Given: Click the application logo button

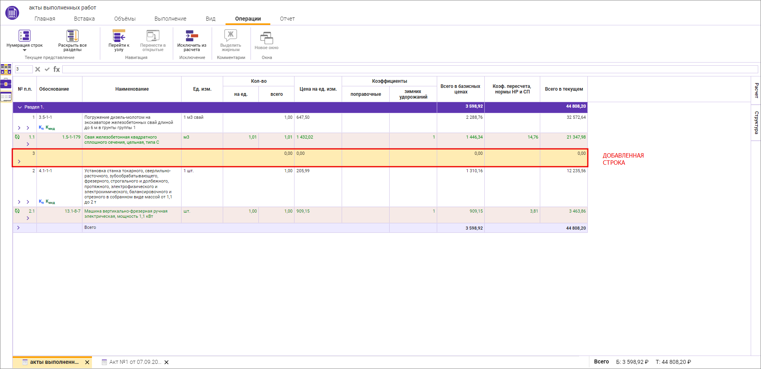Looking at the screenshot, I should click(x=12, y=13).
